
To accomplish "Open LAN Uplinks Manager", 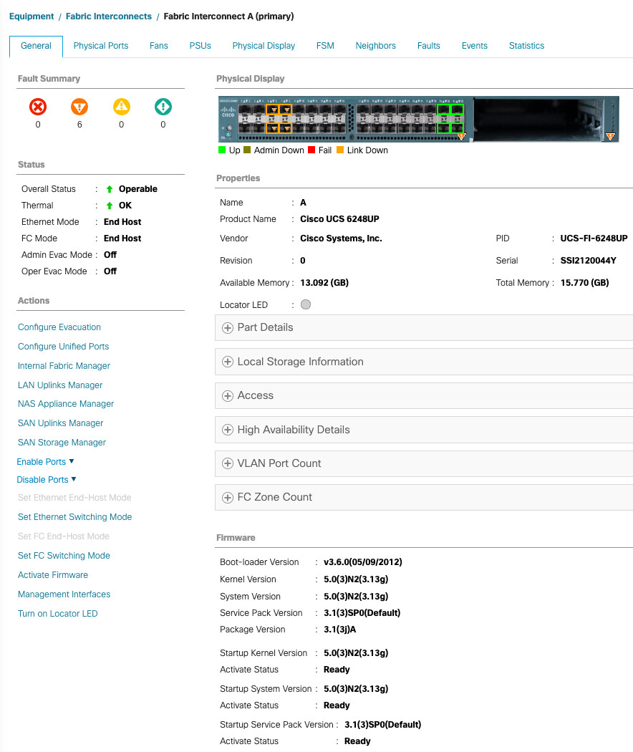I will pos(60,385).
